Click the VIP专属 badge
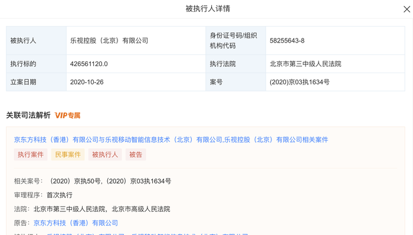This screenshot has width=413, height=235. pos(67,115)
